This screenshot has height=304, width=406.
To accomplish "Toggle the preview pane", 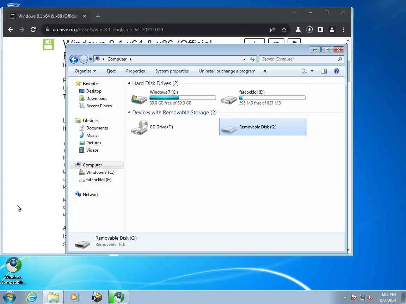I will coord(324,71).
